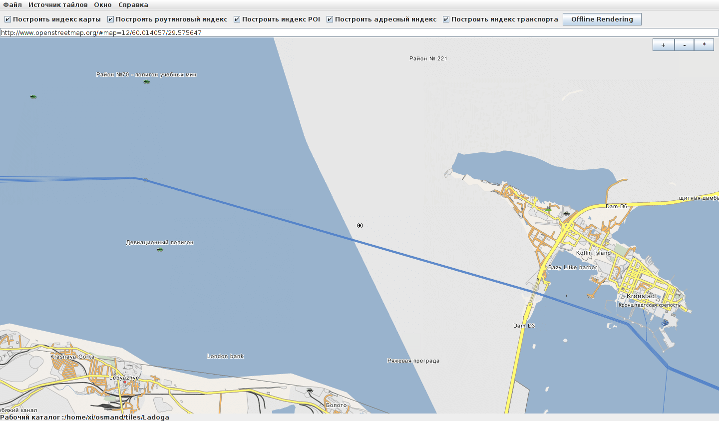Click the map center location marker
This screenshot has width=719, height=421.
[x=359, y=226]
